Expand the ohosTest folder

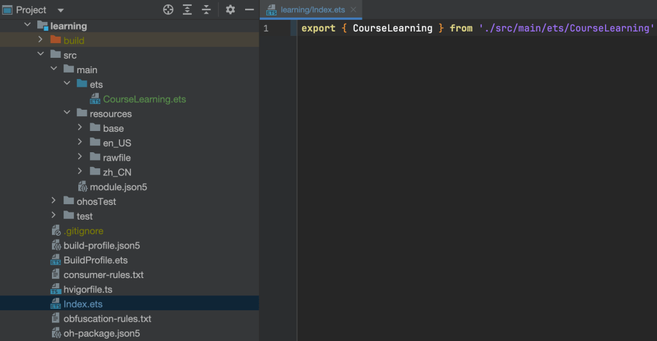[54, 202]
